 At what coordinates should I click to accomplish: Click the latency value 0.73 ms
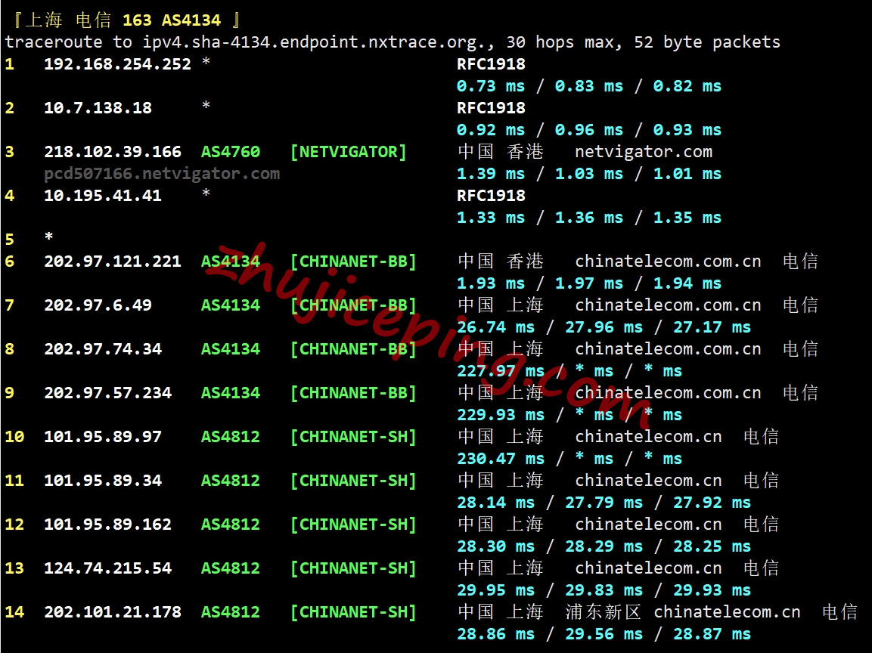click(x=491, y=86)
